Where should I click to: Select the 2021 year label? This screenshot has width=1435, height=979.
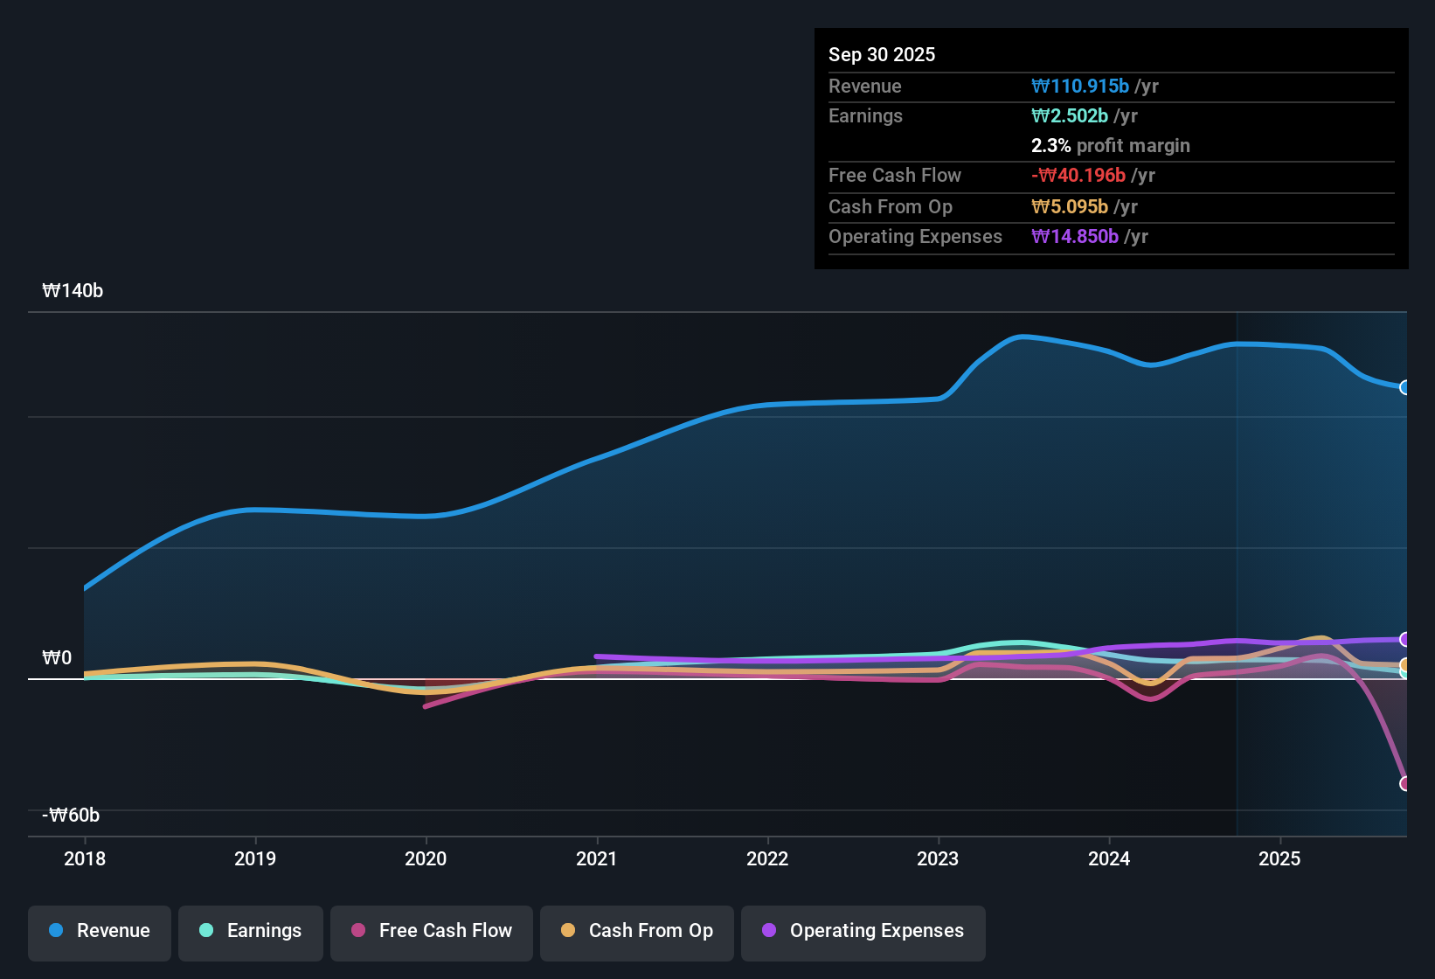(x=597, y=859)
